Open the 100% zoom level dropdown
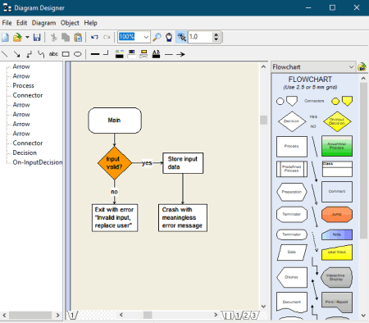369x323 pixels. tap(146, 37)
